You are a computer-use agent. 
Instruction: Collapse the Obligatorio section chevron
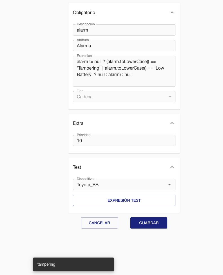click(172, 12)
